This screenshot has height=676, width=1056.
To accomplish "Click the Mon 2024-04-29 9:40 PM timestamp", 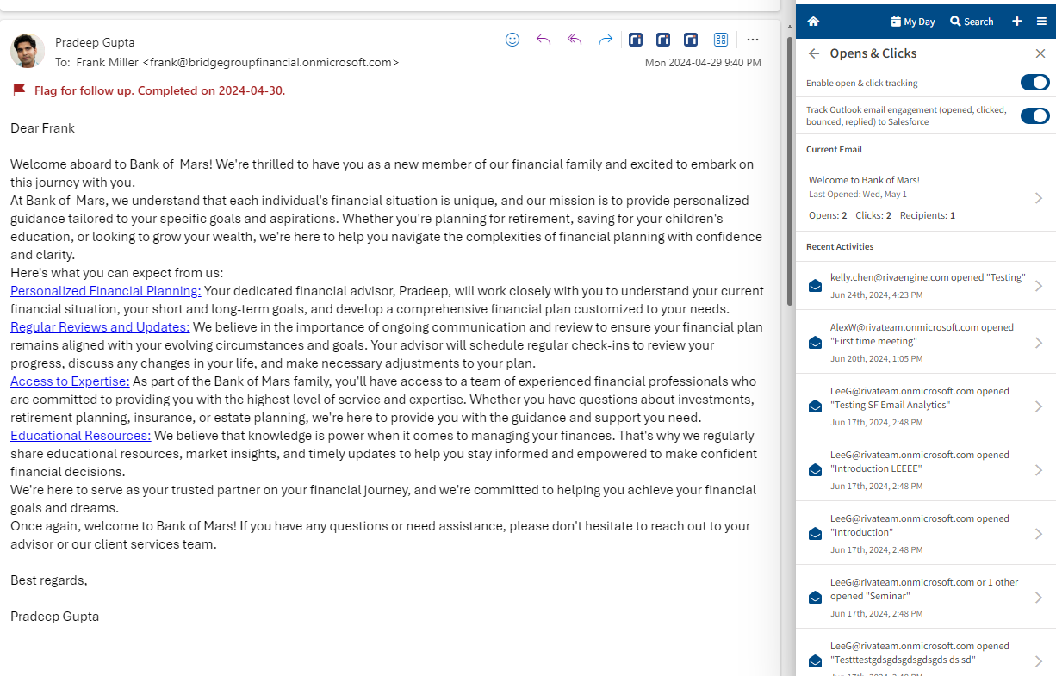I will [703, 63].
